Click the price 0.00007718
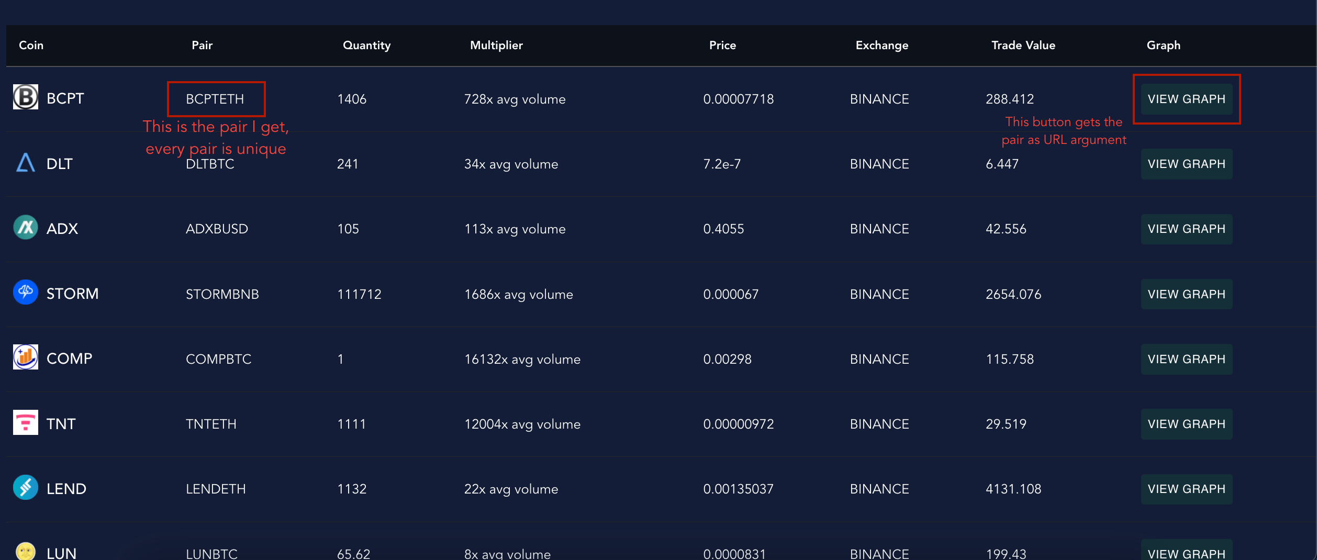 739,99
